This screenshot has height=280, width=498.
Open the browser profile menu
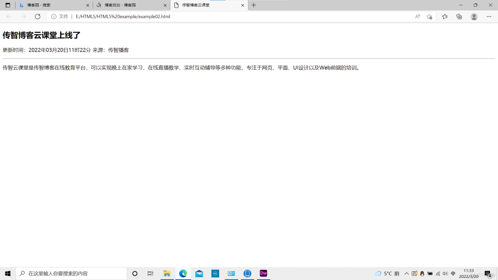pyautogui.click(x=474, y=16)
